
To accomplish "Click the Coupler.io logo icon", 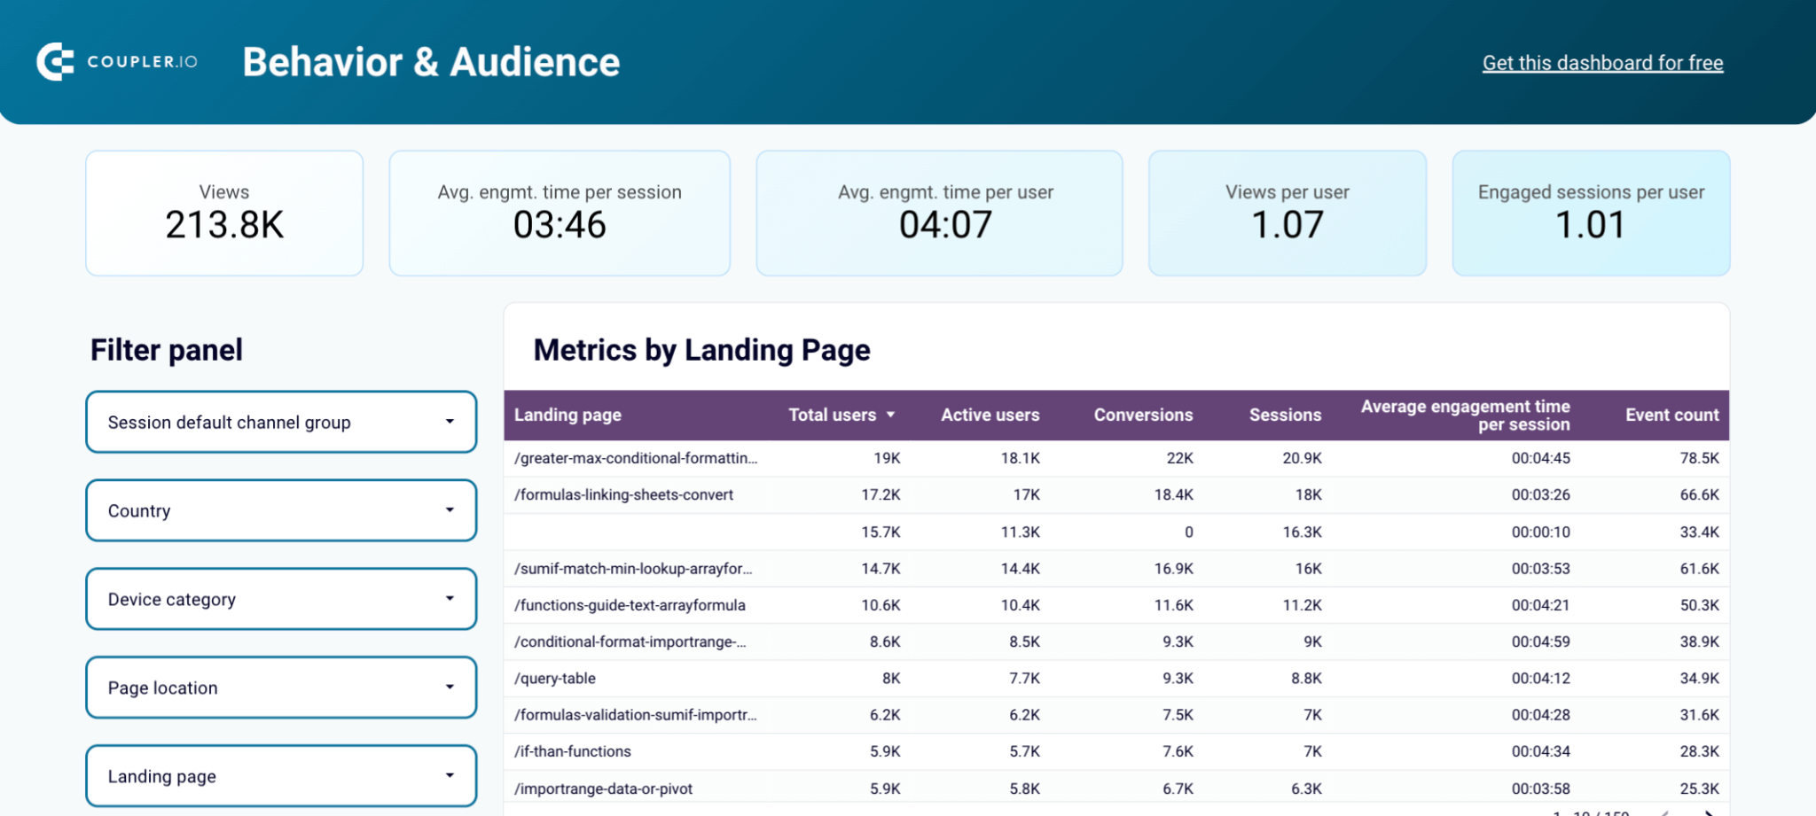I will click(55, 62).
